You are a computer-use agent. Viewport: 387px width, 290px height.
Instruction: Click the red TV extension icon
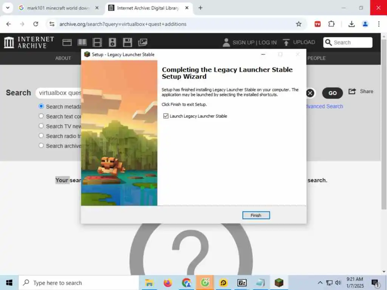pyautogui.click(x=317, y=24)
